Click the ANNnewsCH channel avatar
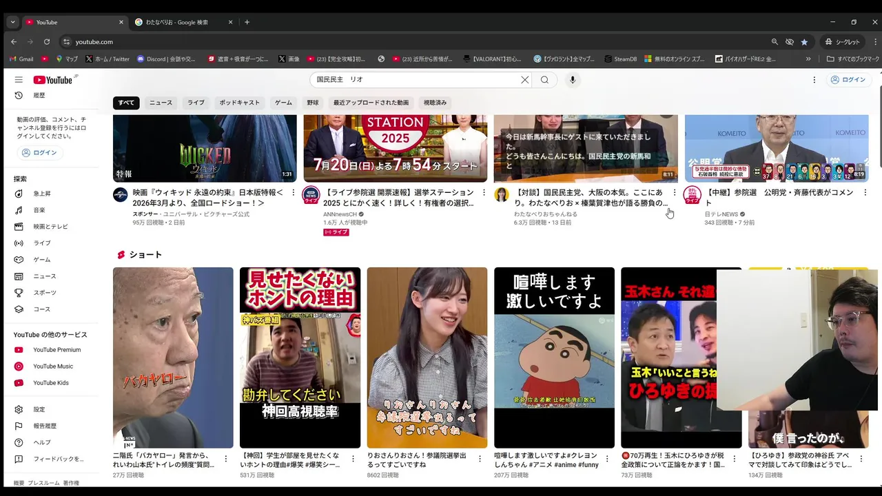882x496 pixels. (311, 194)
